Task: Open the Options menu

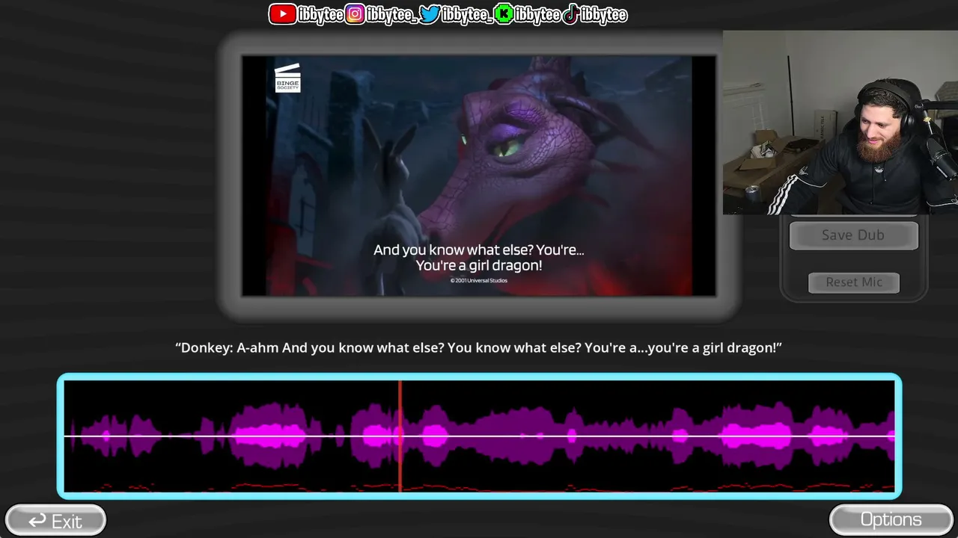Action: pos(891,520)
